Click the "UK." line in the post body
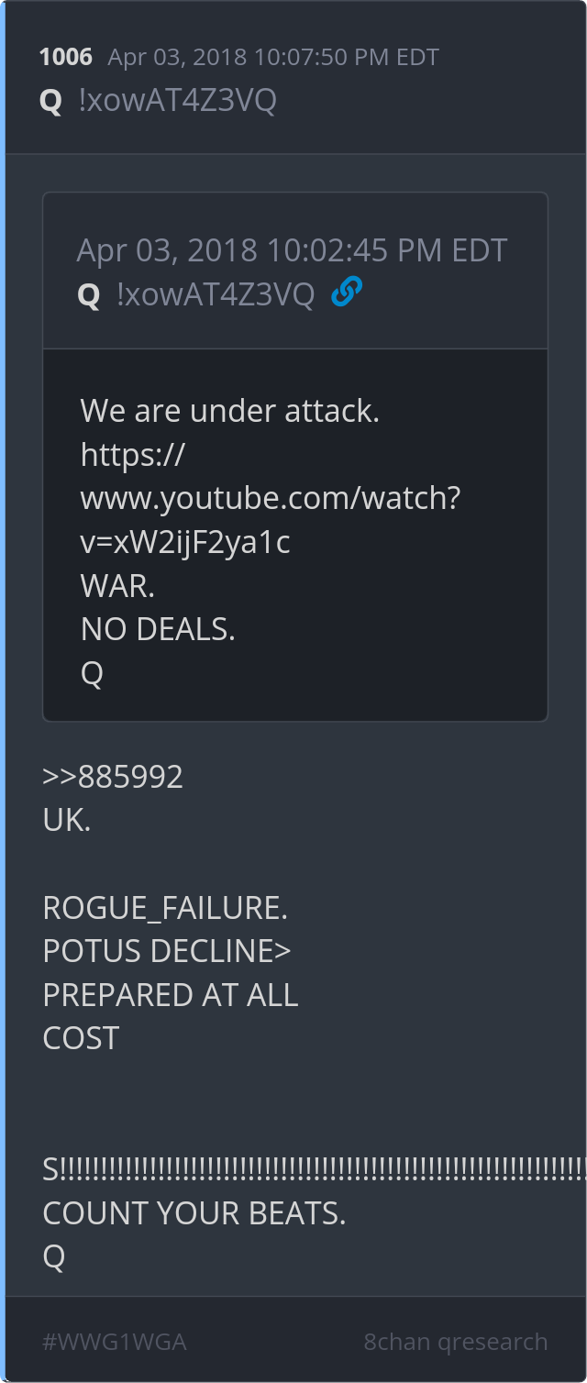The height and width of the screenshot is (1383, 587). coord(67,821)
